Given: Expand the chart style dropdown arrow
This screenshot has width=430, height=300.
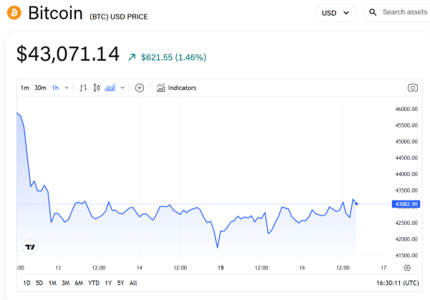Looking at the screenshot, I should click(123, 88).
